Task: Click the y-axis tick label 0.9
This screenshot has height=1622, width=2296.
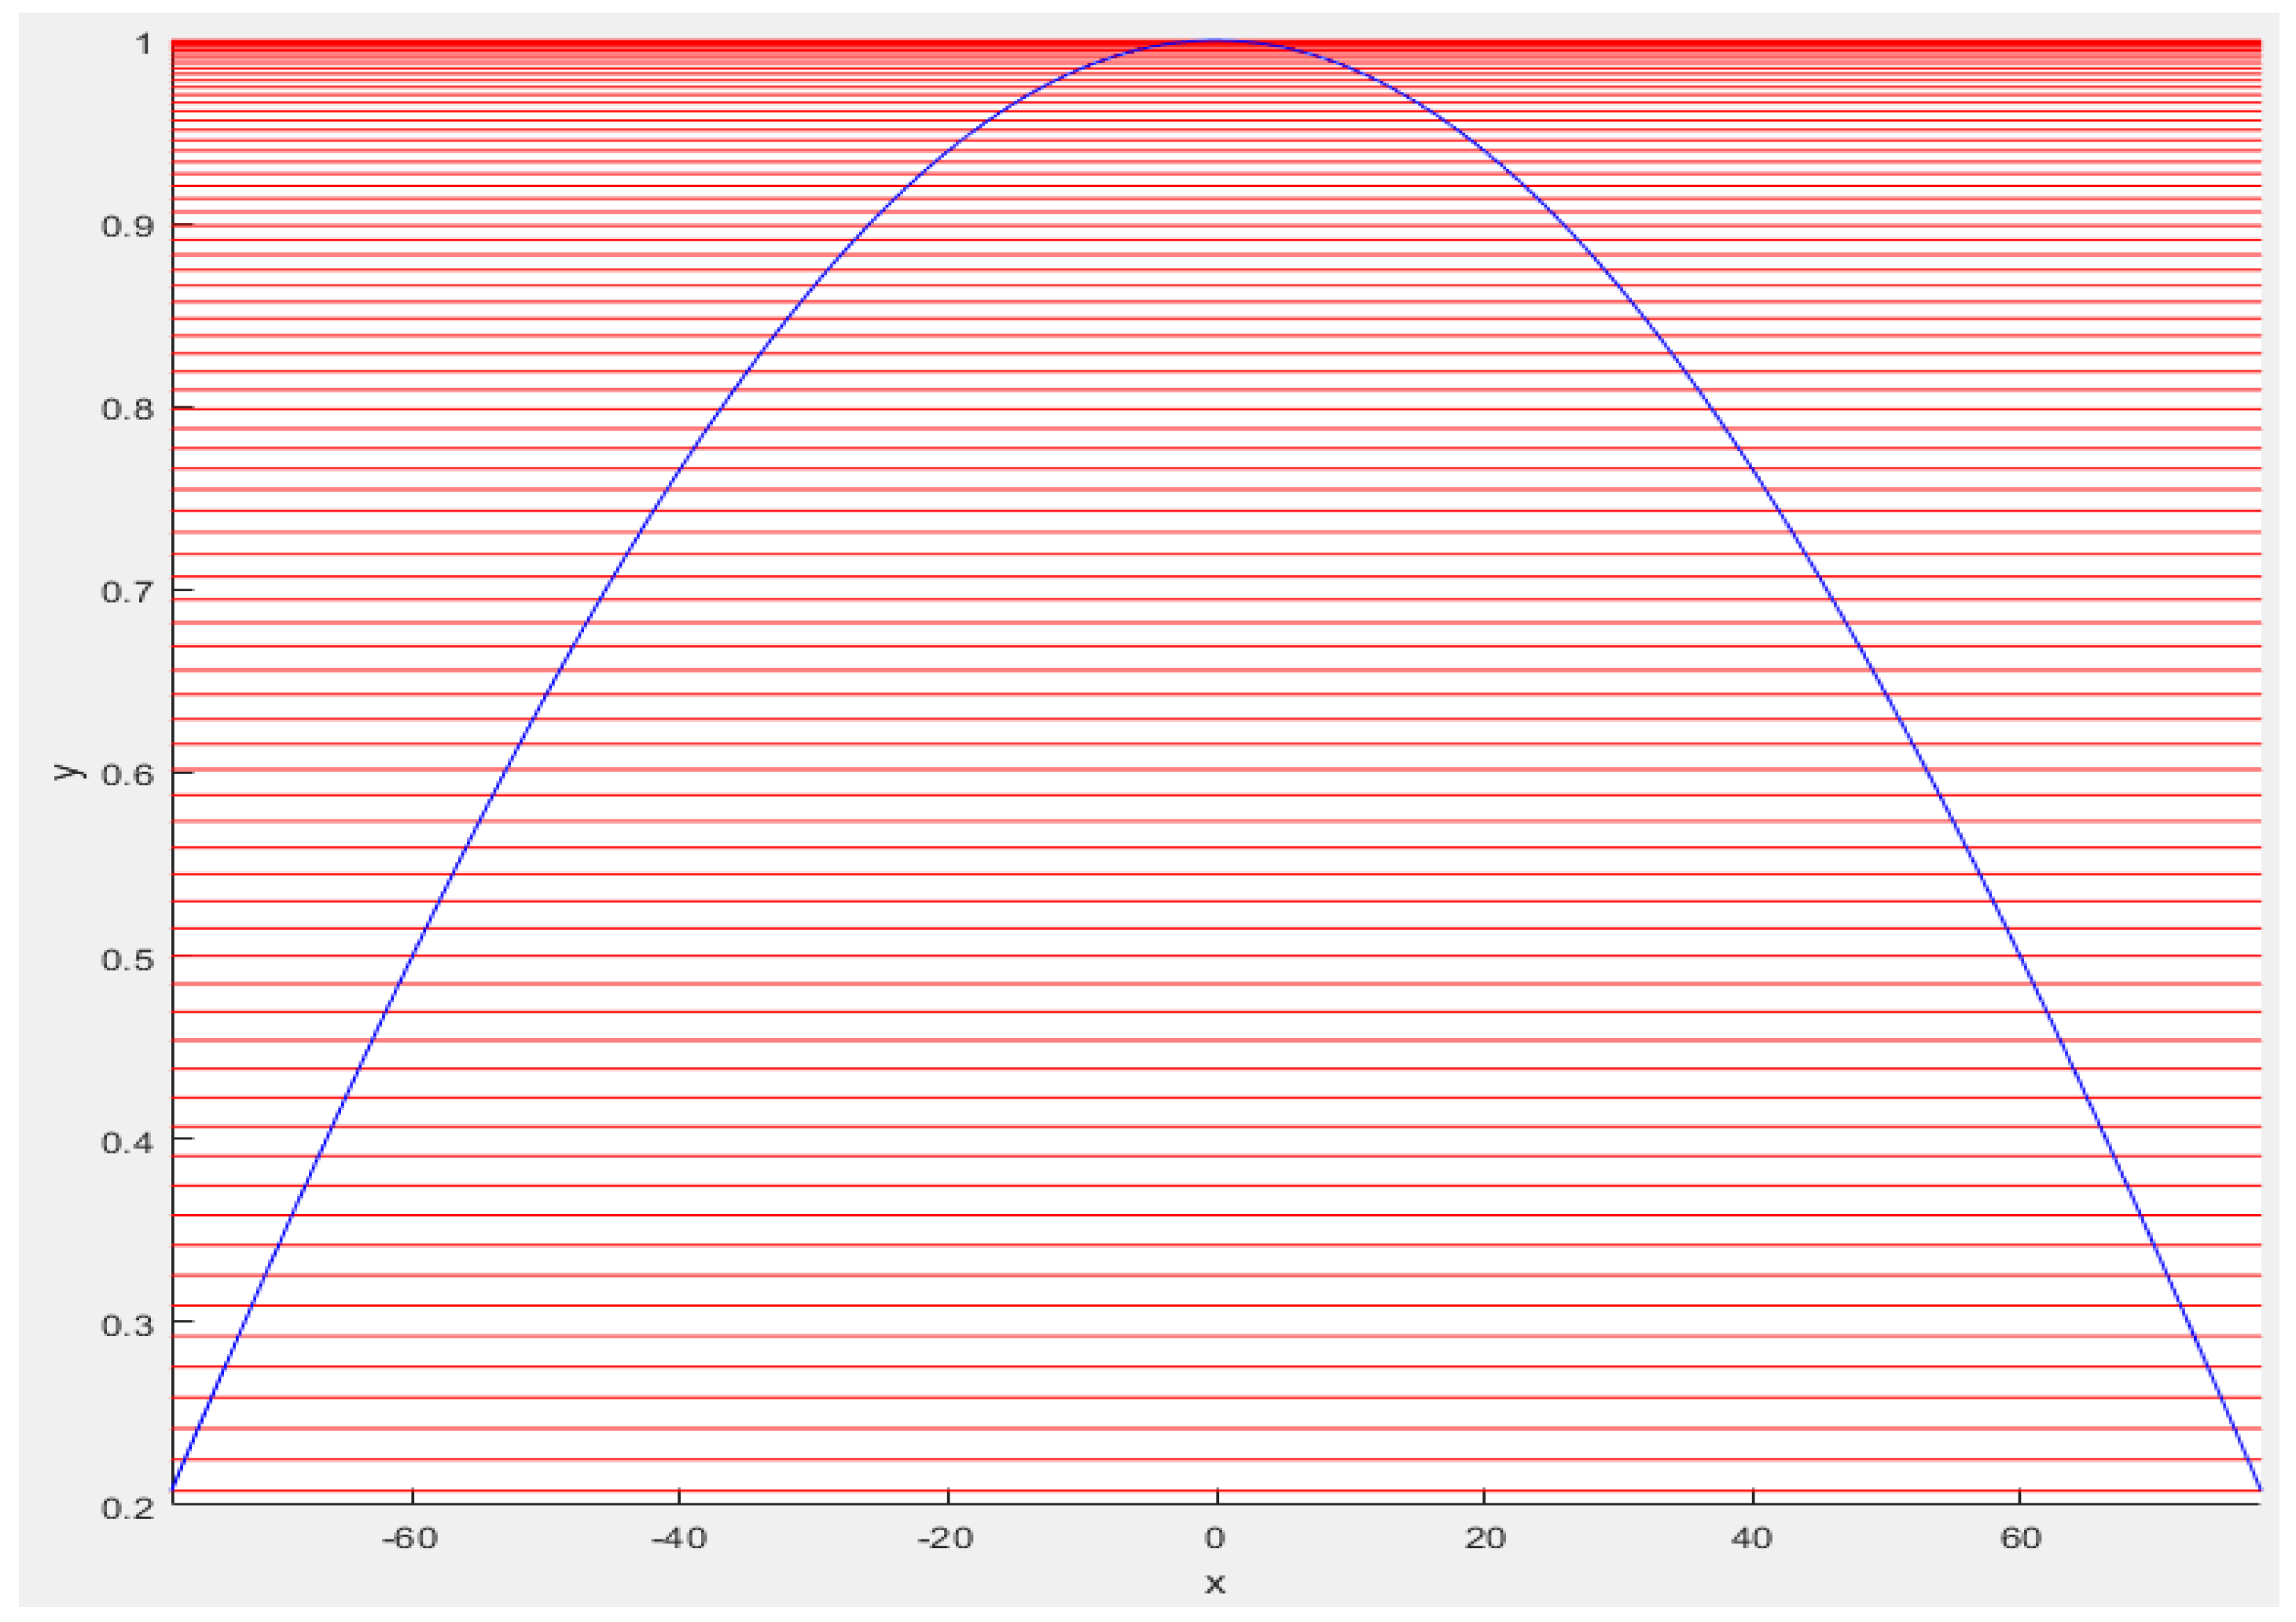Action: (x=128, y=226)
